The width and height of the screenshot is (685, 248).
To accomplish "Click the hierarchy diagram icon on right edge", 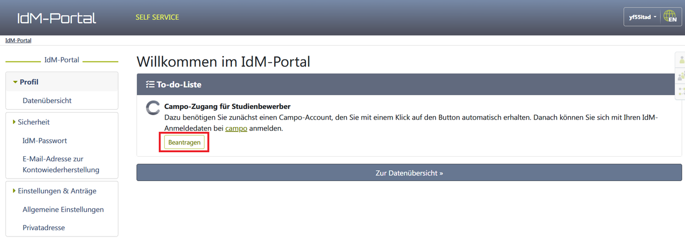I will [x=681, y=91].
